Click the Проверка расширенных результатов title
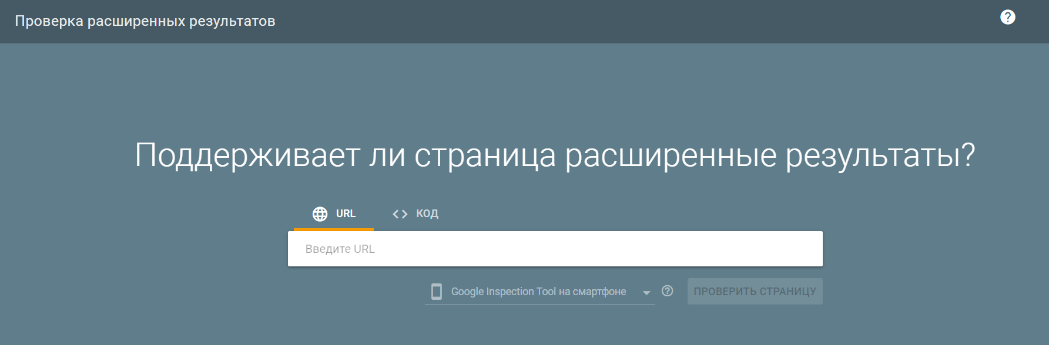The height and width of the screenshot is (345, 1049). [x=145, y=21]
